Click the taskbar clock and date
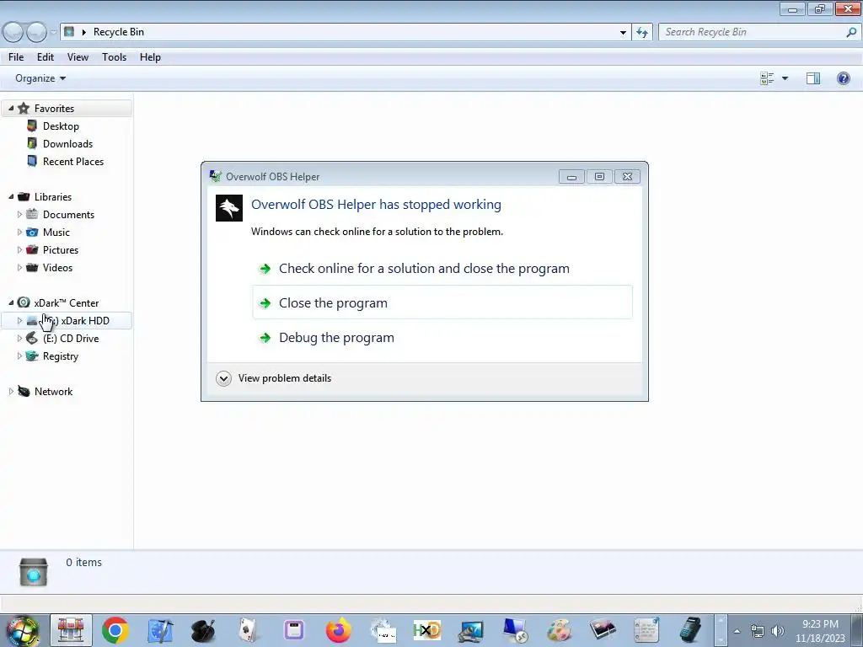 point(820,631)
